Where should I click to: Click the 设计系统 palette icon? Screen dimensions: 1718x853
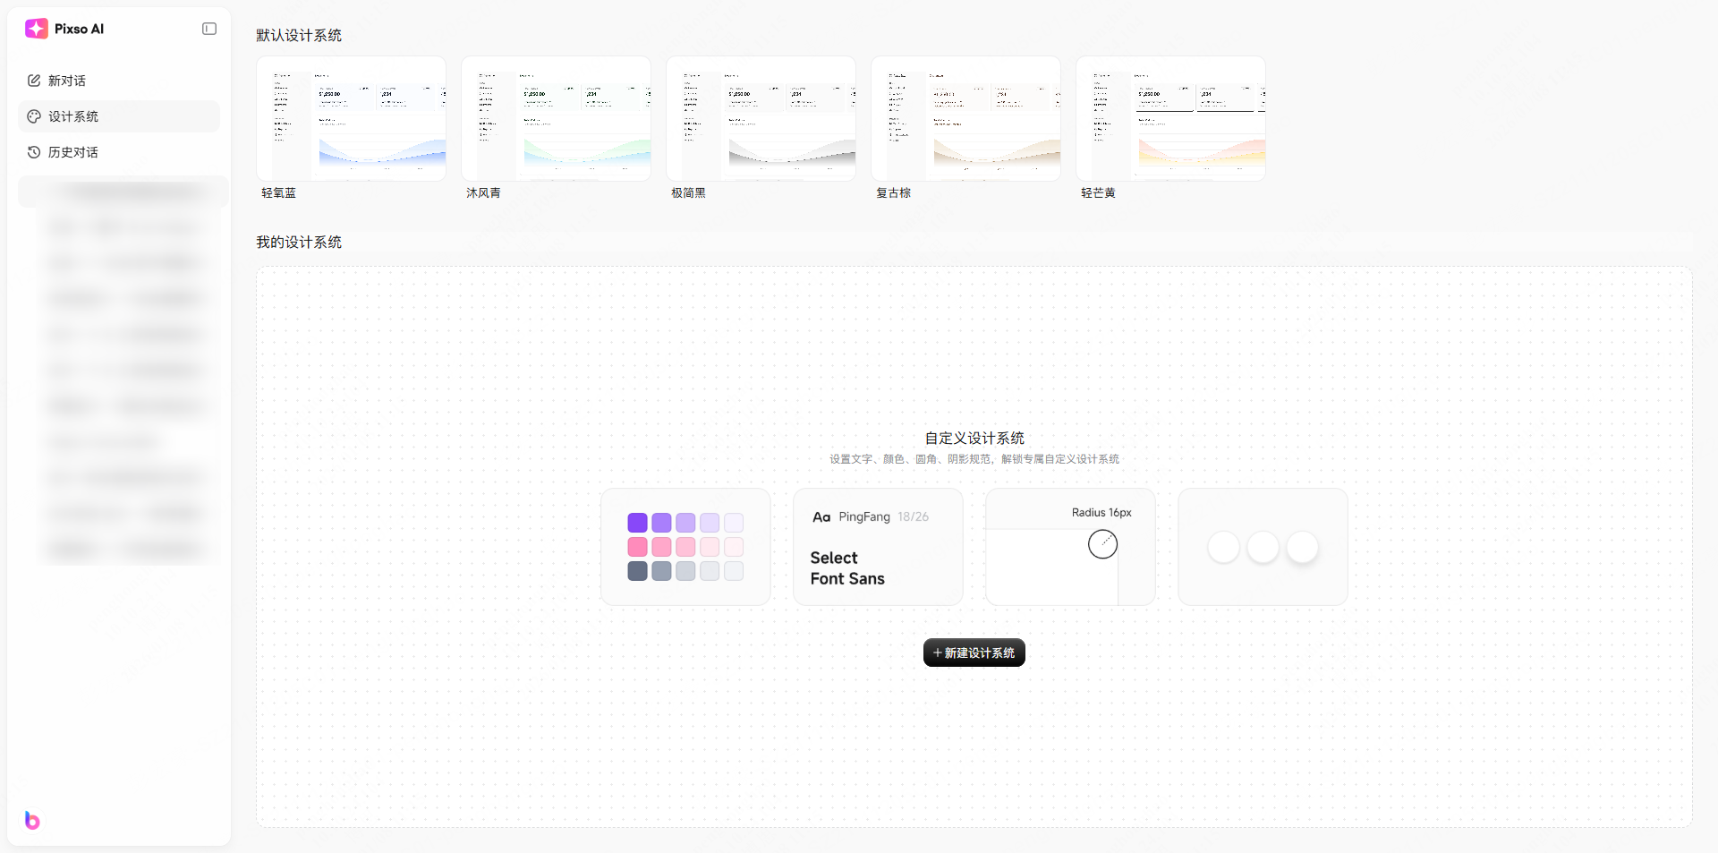click(34, 116)
